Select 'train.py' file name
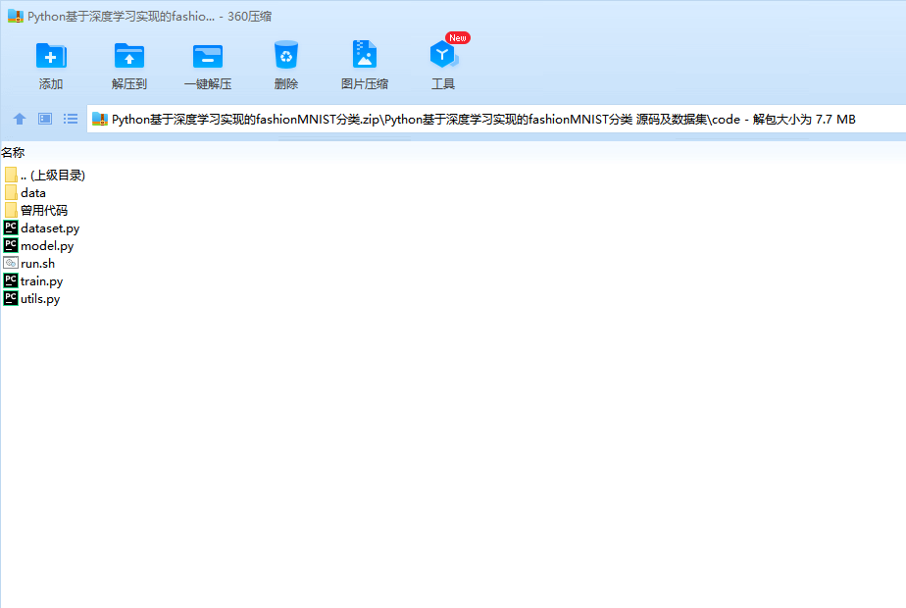The height and width of the screenshot is (608, 906). pos(41,281)
